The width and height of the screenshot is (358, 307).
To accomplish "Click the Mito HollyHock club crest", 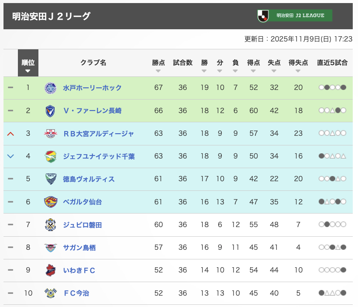I will [x=51, y=88].
